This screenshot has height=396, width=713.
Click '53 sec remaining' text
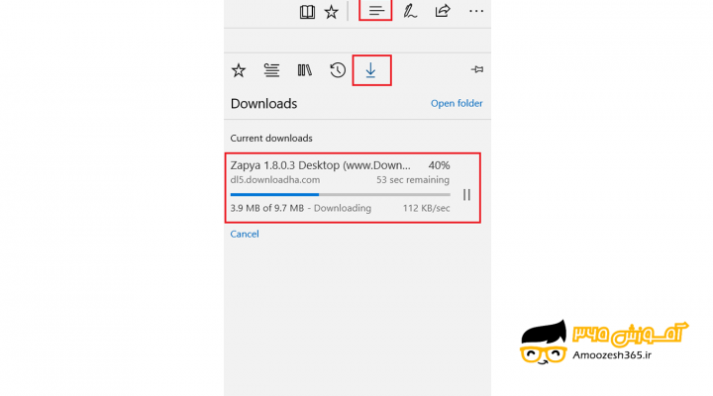(413, 180)
